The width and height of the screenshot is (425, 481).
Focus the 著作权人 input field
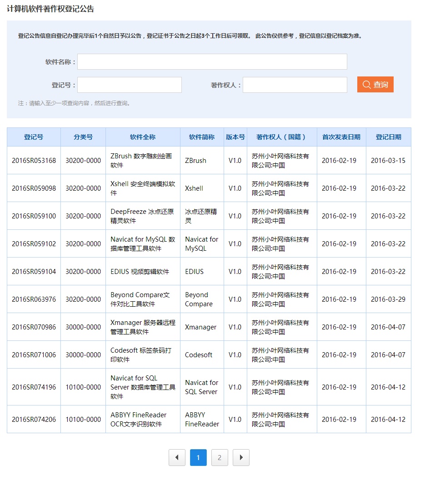(295, 85)
